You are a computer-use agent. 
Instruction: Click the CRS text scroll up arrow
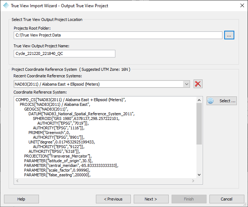point(199,100)
